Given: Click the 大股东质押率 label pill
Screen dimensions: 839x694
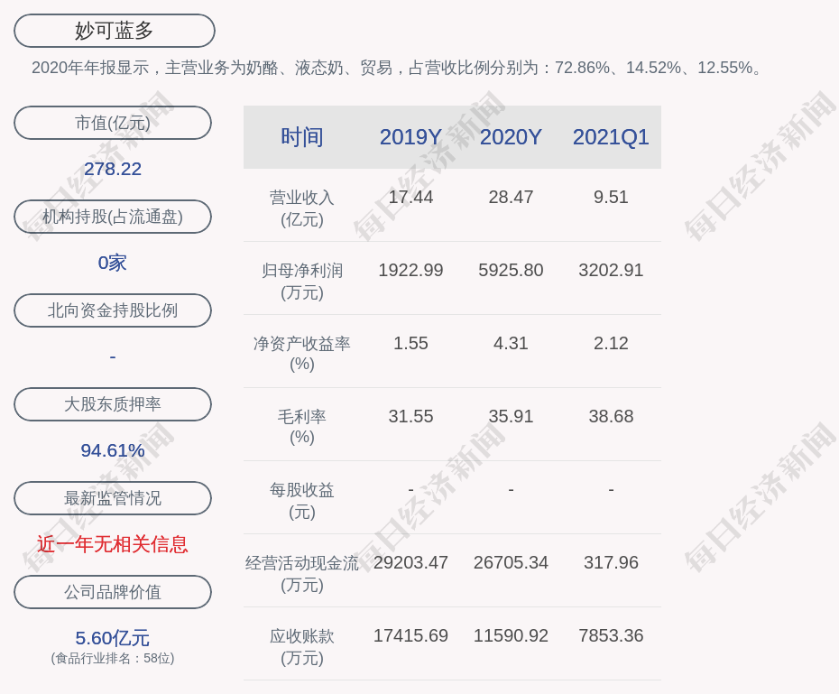Looking at the screenshot, I should click(x=113, y=404).
